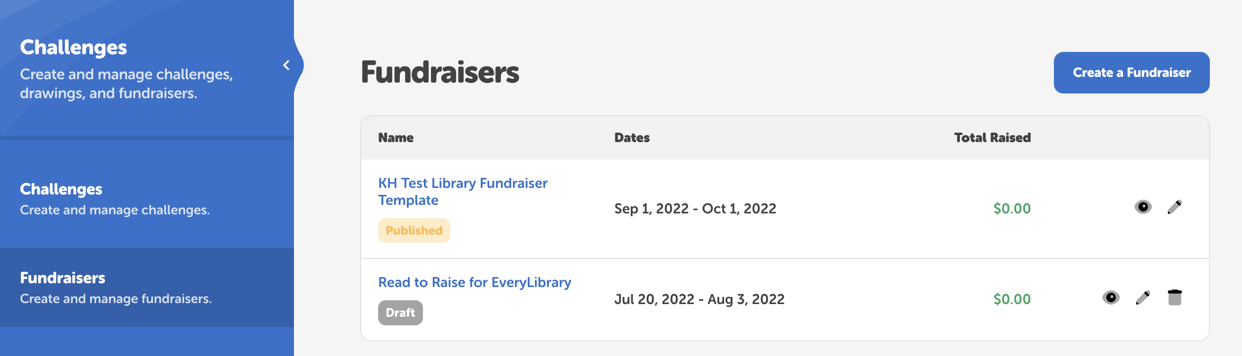The height and width of the screenshot is (356, 1242).
Task: Click the Published status badge
Action: click(414, 230)
